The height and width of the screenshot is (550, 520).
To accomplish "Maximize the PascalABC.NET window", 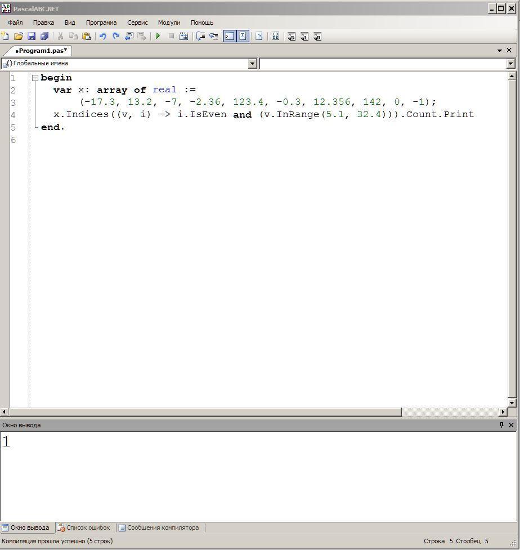I will click(501, 8).
